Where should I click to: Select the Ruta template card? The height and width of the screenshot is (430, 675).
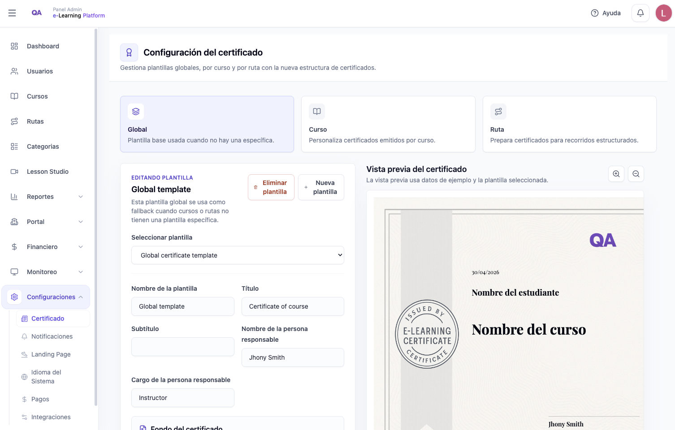tap(570, 124)
